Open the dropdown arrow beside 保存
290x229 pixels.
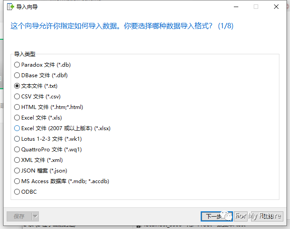pyautogui.click(x=35, y=217)
